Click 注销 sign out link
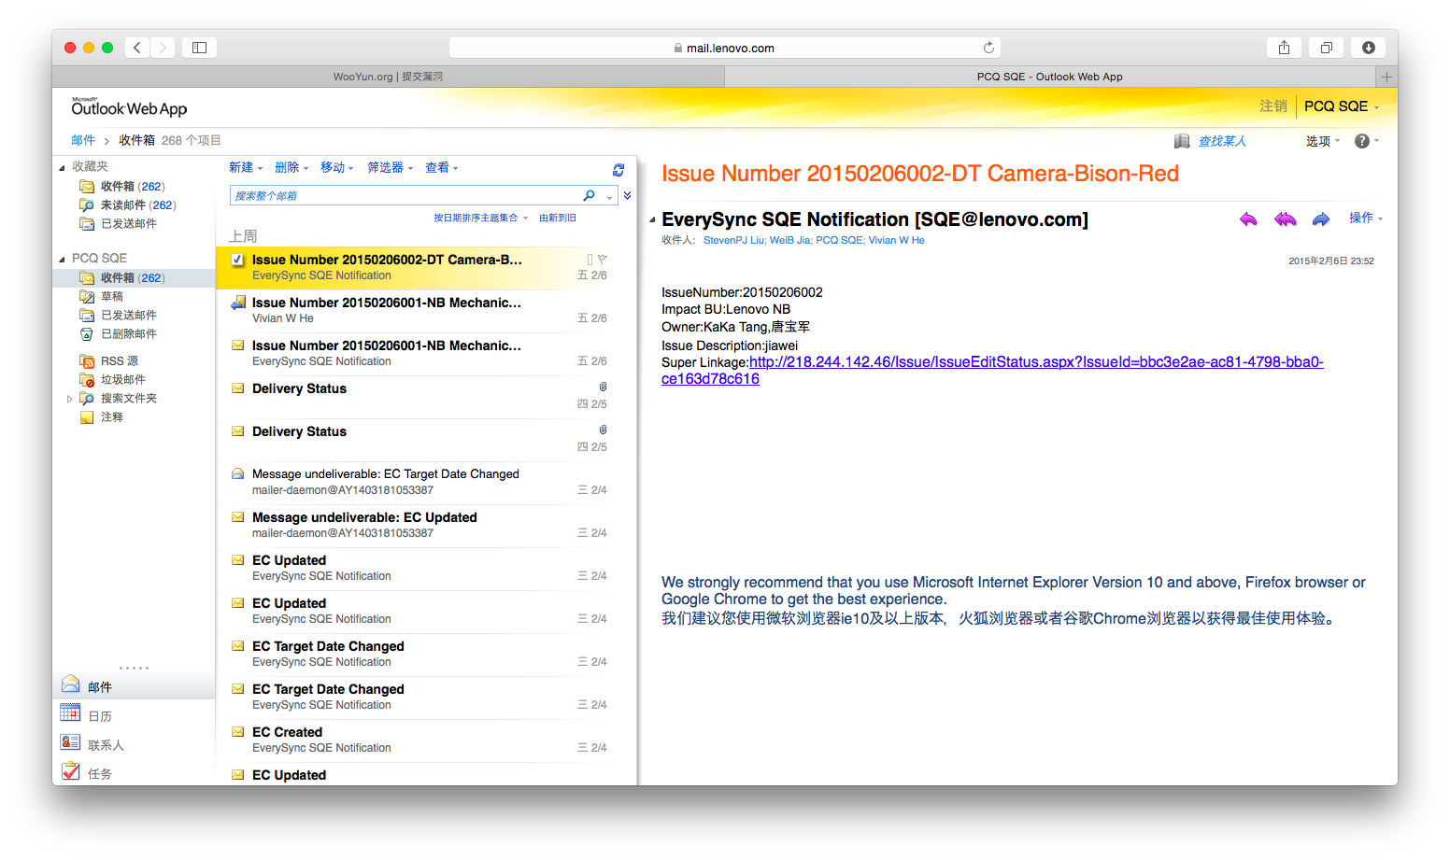 pos(1273,106)
